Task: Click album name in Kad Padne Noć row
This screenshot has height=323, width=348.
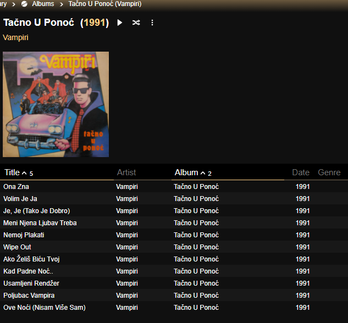Action: point(196,271)
